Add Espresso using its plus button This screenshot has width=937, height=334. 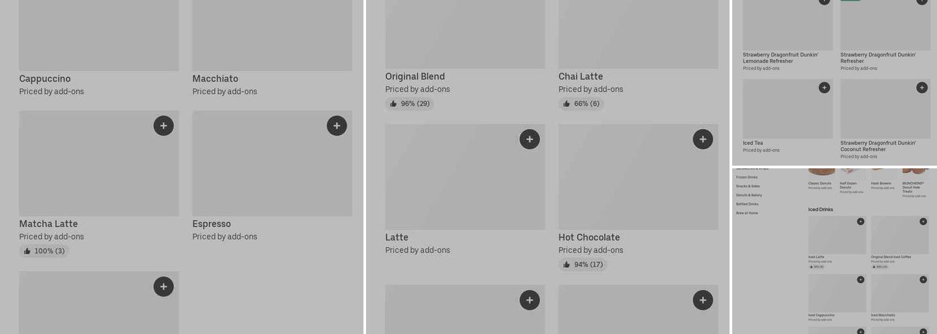[337, 126]
